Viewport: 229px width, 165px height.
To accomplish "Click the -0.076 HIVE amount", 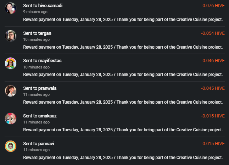I will coord(213,6).
